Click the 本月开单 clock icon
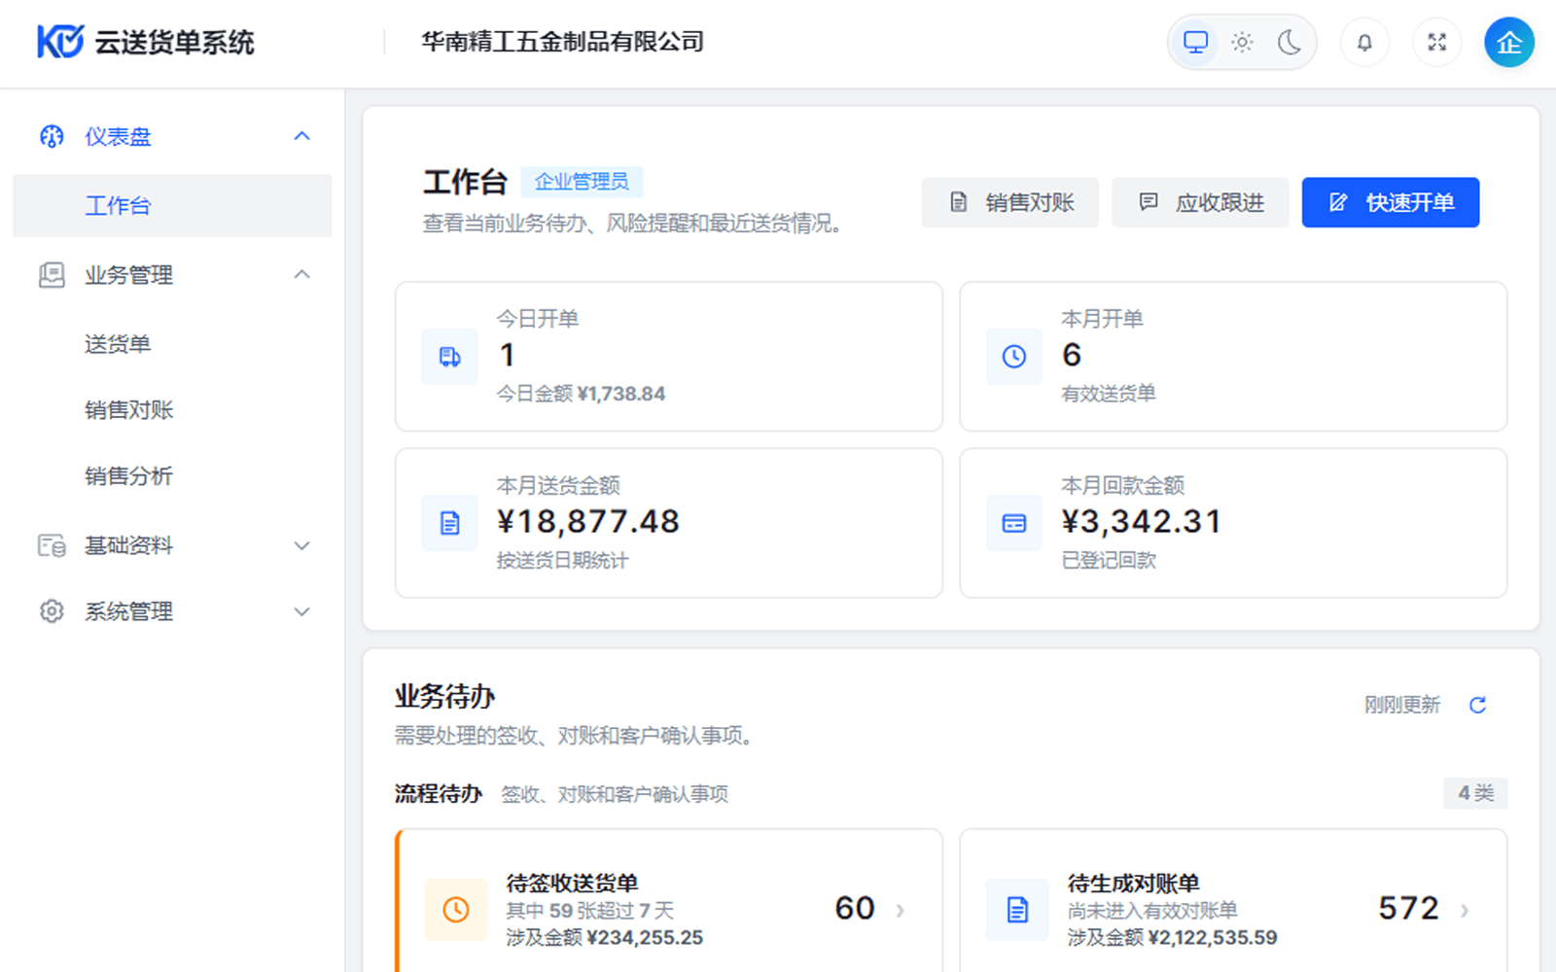The width and height of the screenshot is (1556, 972). click(x=1014, y=357)
